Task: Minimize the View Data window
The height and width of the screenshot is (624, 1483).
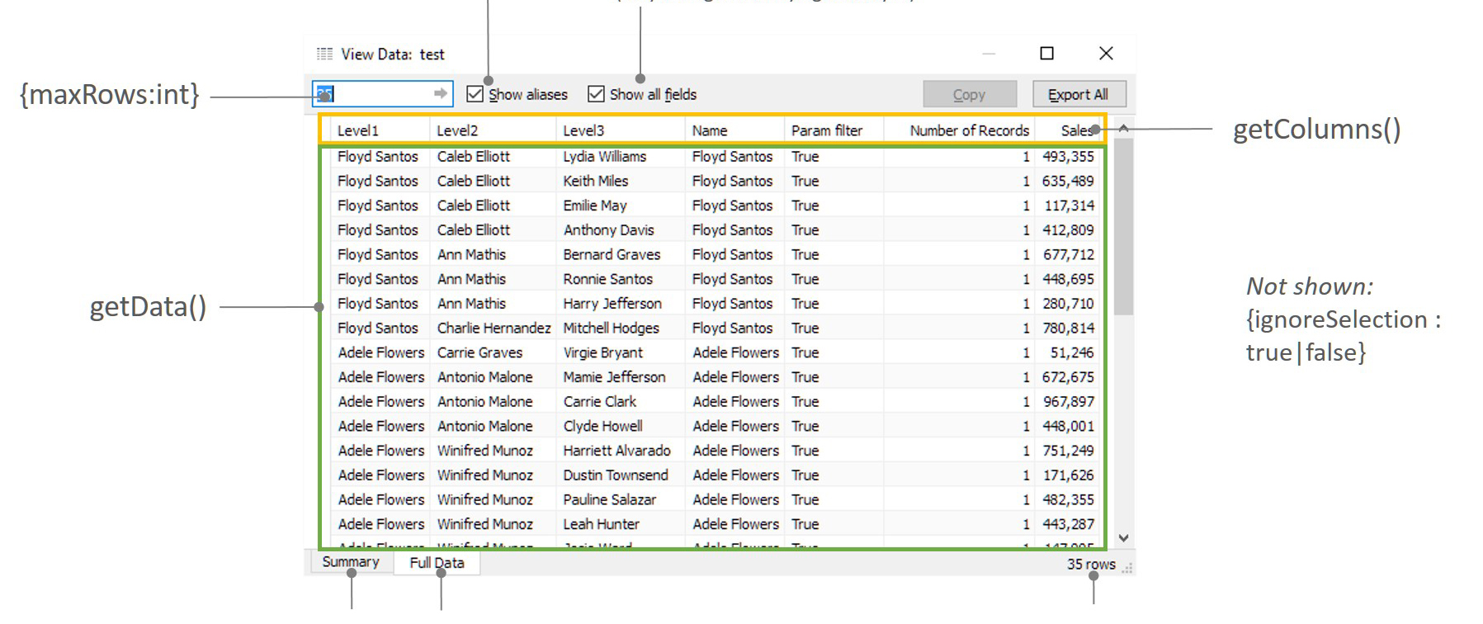Action: 989,54
